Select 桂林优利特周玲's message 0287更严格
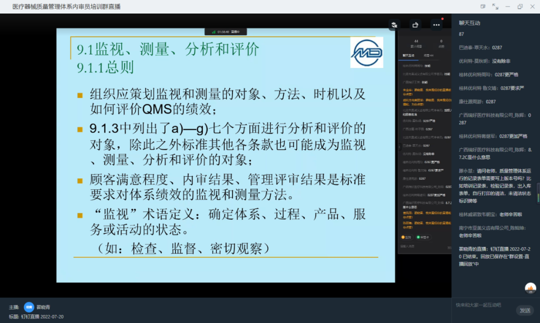 click(x=488, y=75)
